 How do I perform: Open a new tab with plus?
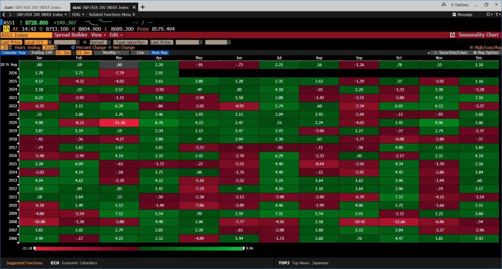click(142, 7)
